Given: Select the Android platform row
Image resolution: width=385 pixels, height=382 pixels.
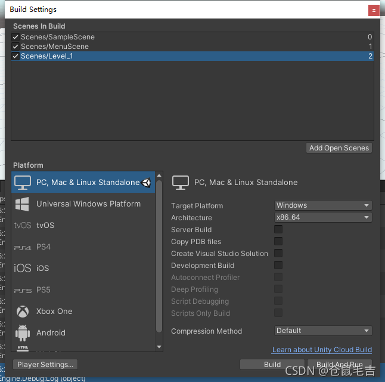Looking at the screenshot, I should coord(83,333).
